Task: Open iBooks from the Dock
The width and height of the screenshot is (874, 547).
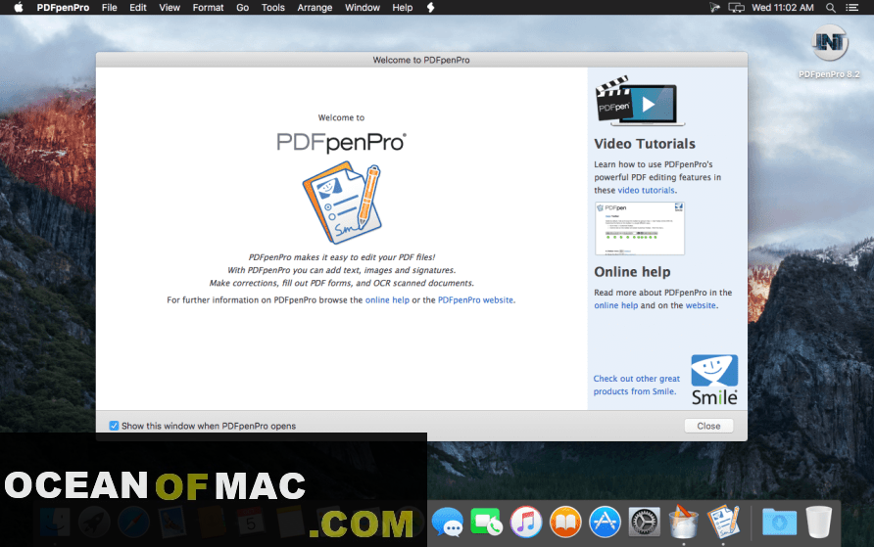Action: [x=565, y=523]
